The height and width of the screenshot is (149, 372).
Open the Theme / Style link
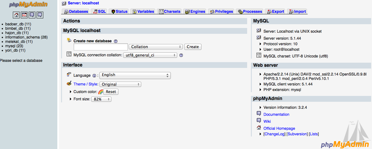coord(86,84)
